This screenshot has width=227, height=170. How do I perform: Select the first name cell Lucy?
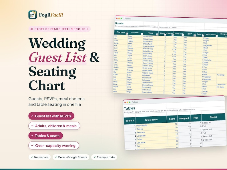[x=121, y=48]
